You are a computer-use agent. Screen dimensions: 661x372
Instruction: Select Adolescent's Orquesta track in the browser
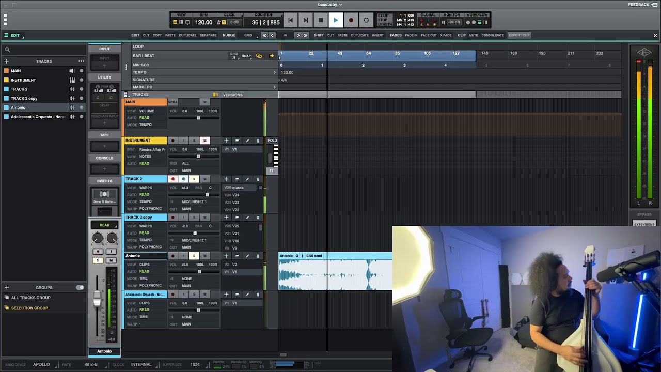click(38, 117)
